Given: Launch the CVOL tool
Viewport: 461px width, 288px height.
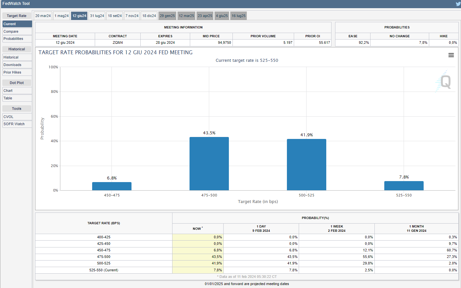Looking at the screenshot, I should pyautogui.click(x=17, y=117).
